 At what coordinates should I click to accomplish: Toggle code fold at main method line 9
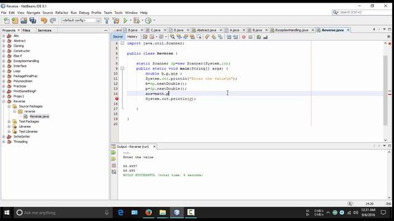click(x=123, y=68)
